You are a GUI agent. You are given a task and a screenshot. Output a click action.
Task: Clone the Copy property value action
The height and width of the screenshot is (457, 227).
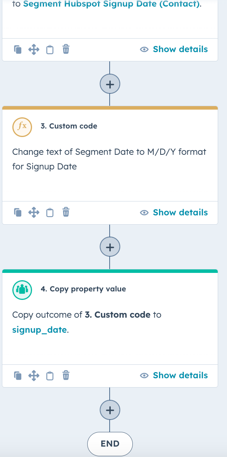(x=18, y=375)
